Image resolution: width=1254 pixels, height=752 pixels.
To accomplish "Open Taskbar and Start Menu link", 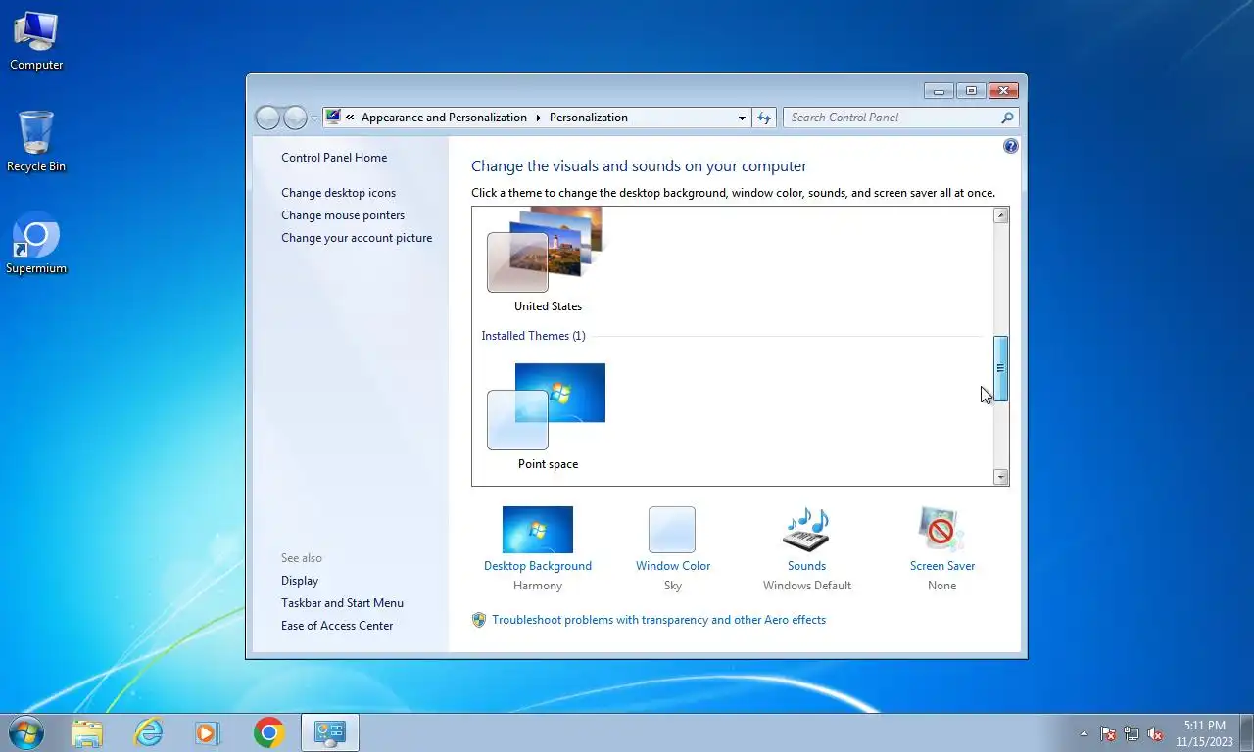I will [x=342, y=603].
